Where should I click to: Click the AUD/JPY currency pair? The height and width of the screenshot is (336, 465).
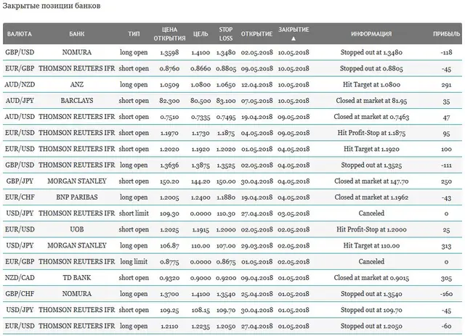click(20, 101)
